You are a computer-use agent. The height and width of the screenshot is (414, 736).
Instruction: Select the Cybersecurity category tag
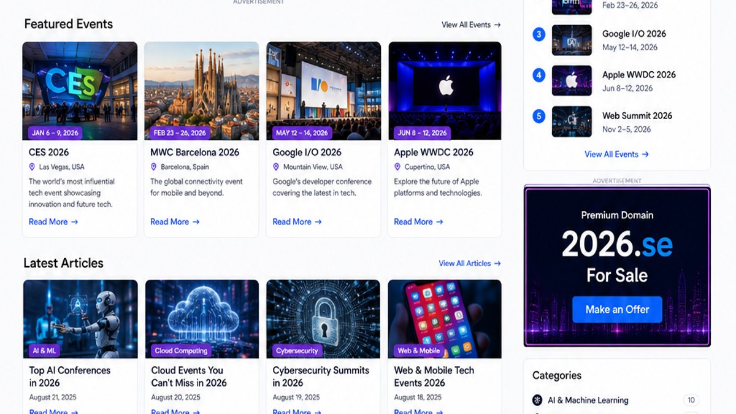297,351
